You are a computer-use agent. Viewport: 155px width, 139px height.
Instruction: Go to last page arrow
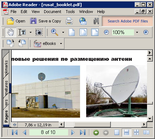(83, 132)
